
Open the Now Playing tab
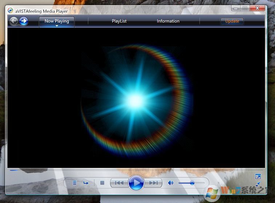click(57, 21)
